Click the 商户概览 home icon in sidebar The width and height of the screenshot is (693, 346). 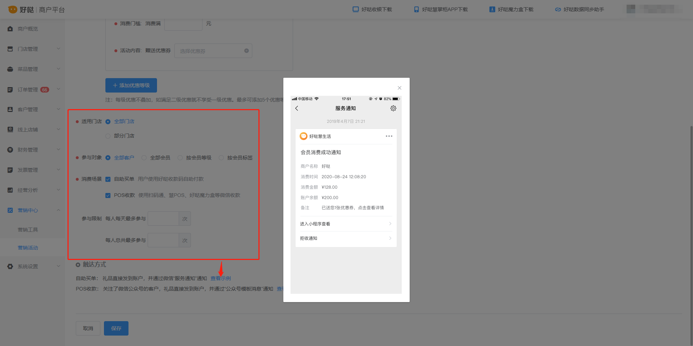click(x=10, y=29)
